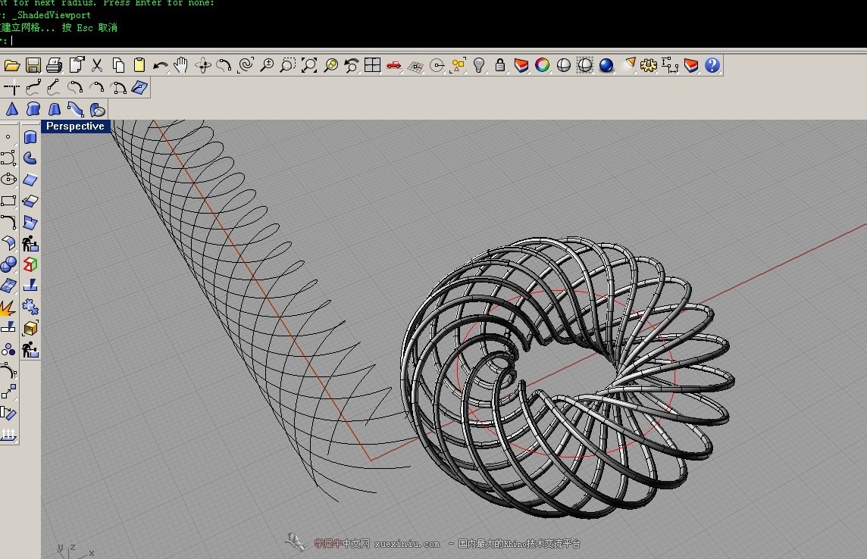This screenshot has height=559, width=867.
Task: Click the spotlight cone icon
Action: tap(629, 65)
